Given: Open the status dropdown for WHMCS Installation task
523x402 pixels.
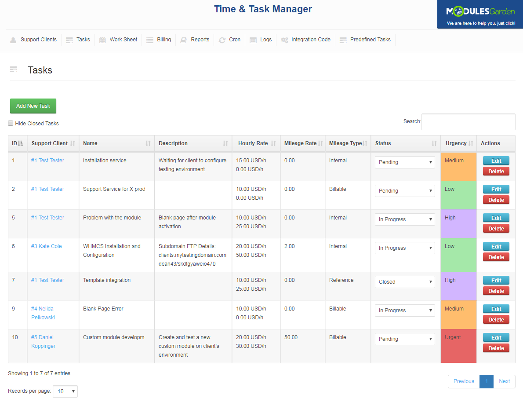Looking at the screenshot, I should tap(404, 248).
